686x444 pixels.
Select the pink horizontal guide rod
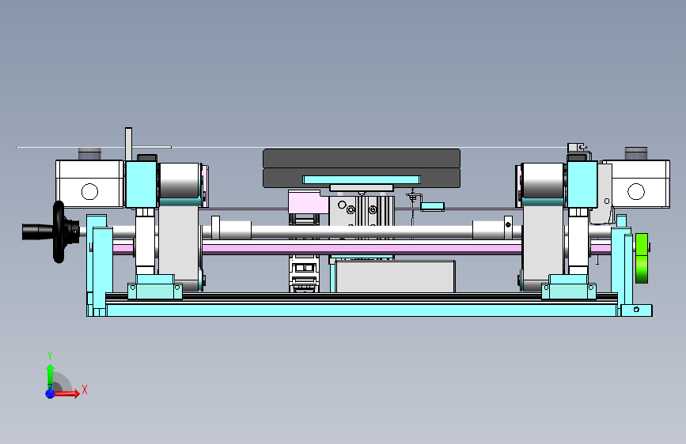tap(362, 250)
